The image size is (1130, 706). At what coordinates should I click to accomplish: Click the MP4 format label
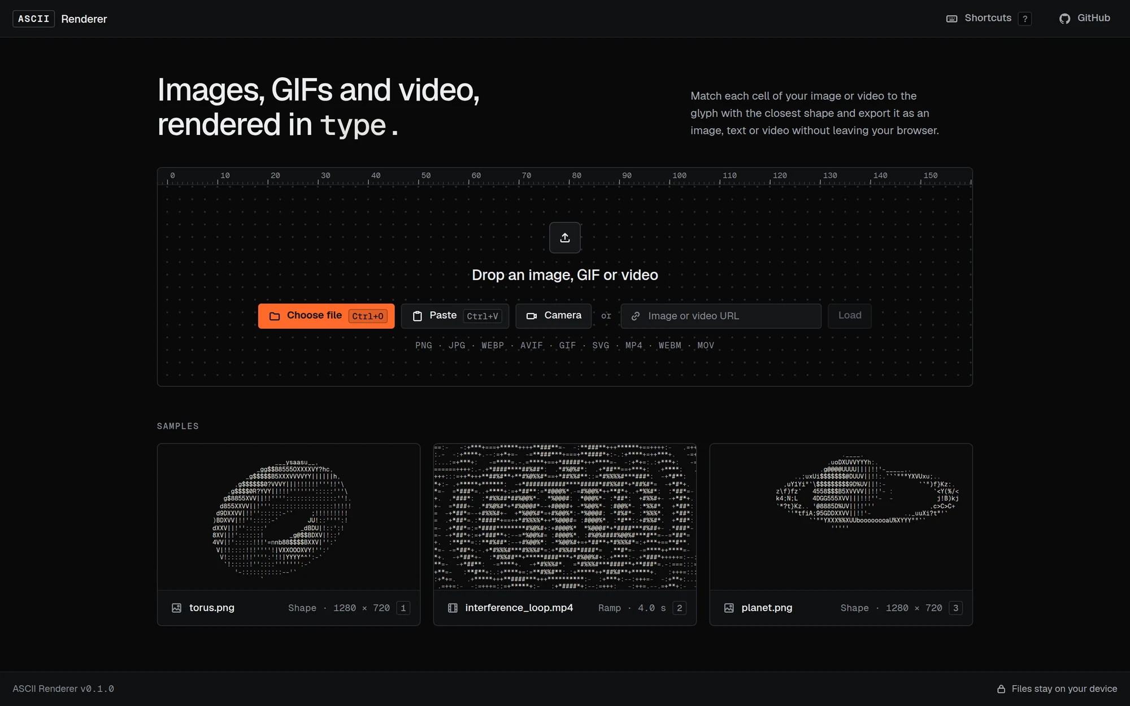click(x=634, y=346)
